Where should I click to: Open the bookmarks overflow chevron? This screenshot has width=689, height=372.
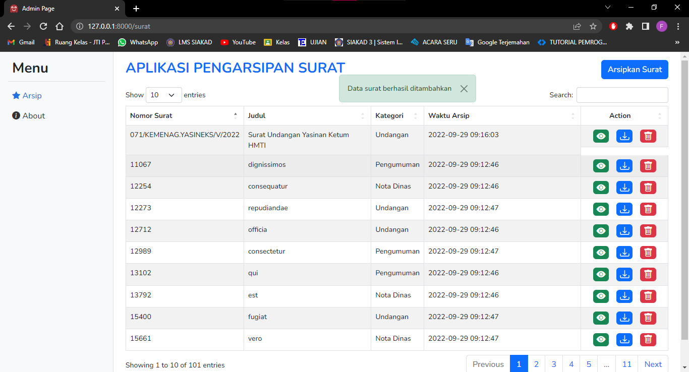[x=678, y=42]
